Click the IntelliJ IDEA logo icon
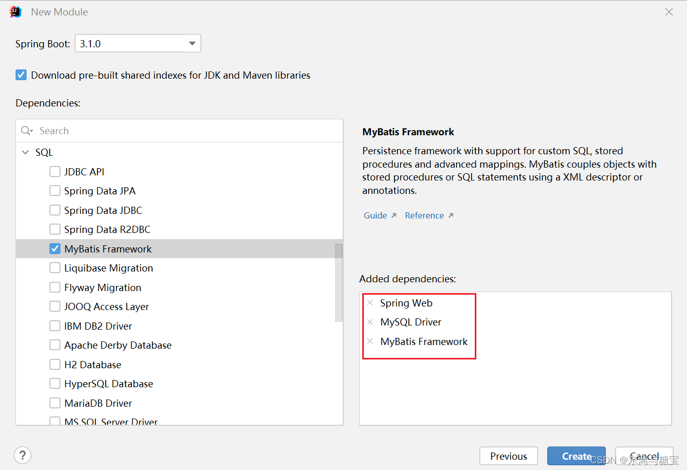The image size is (687, 470). pyautogui.click(x=15, y=12)
